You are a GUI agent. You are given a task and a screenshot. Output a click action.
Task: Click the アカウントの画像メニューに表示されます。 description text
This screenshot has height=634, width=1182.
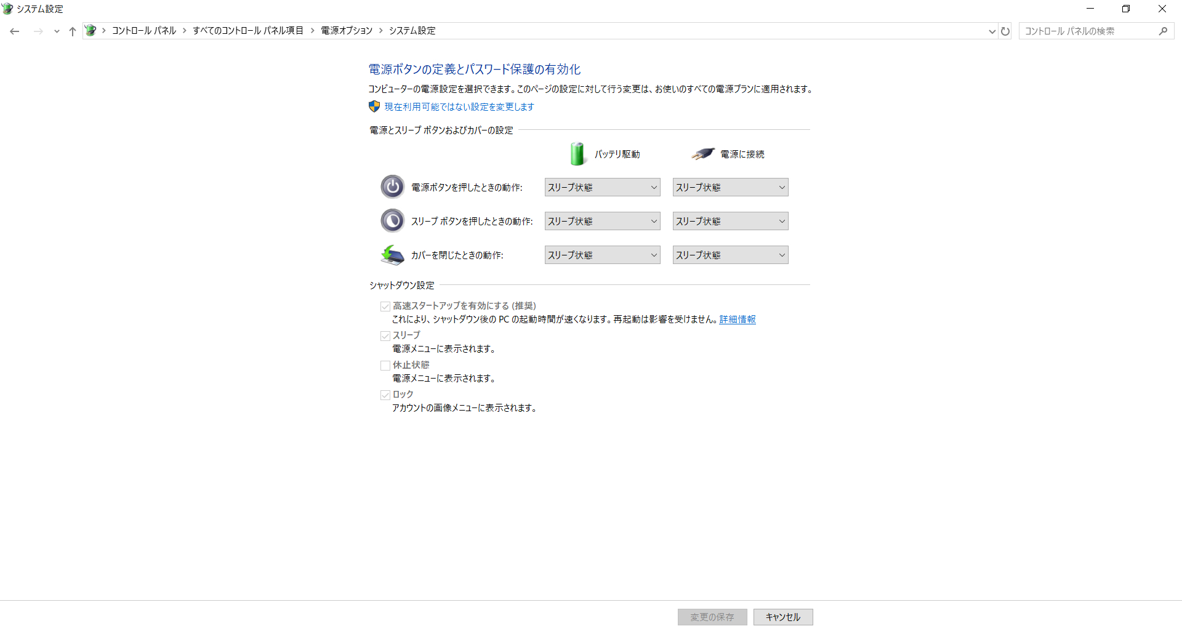[465, 408]
